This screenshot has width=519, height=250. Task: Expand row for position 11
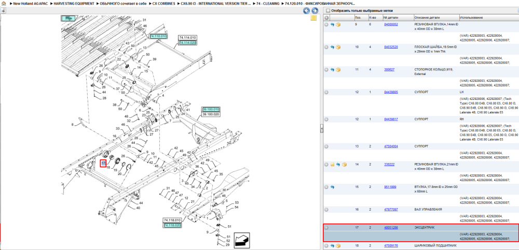click(326, 70)
